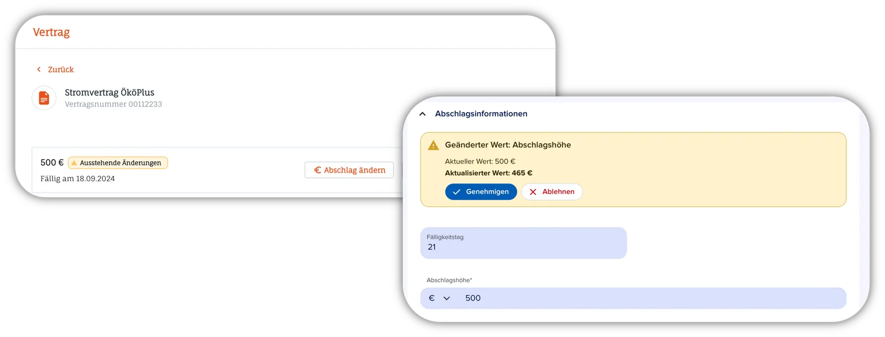Image resolution: width=885 pixels, height=337 pixels.
Task: Click the red X icon on Ablehnen button
Action: tap(533, 192)
